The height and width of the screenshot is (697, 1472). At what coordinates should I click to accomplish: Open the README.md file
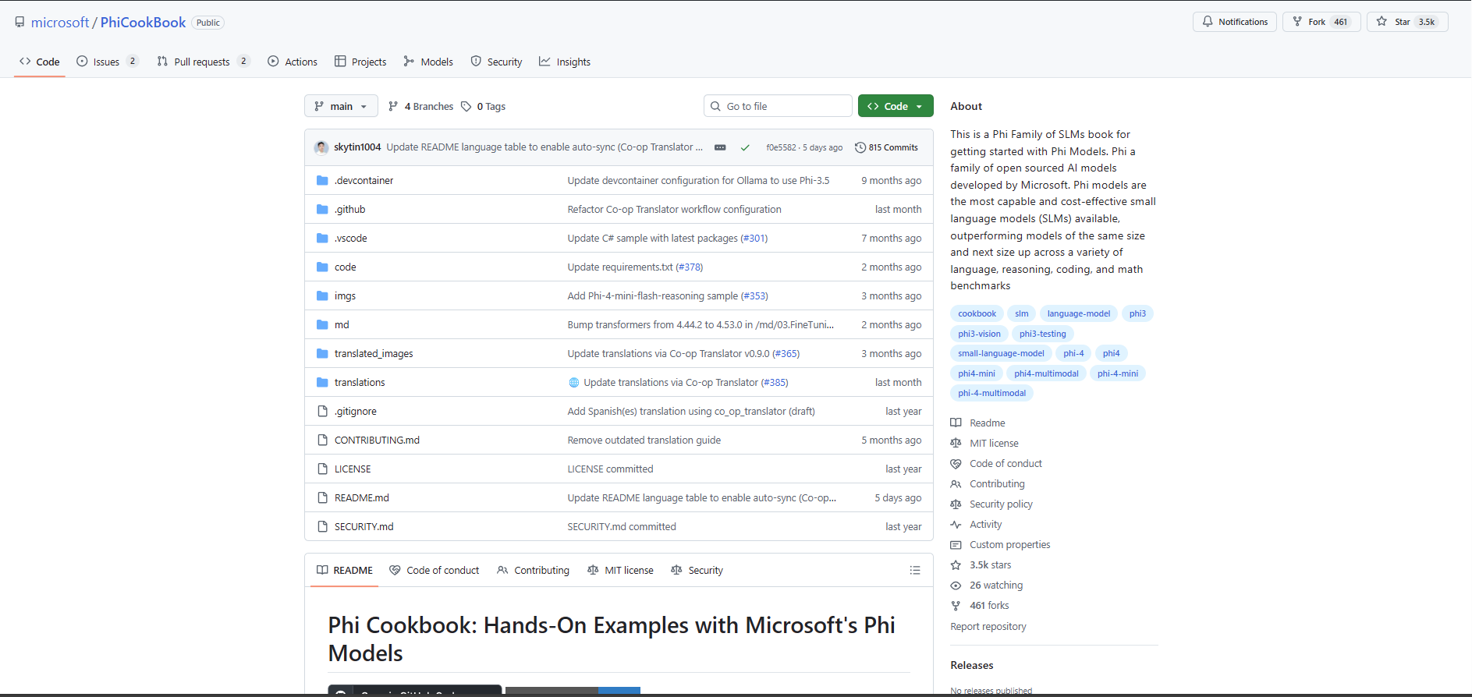click(x=361, y=498)
